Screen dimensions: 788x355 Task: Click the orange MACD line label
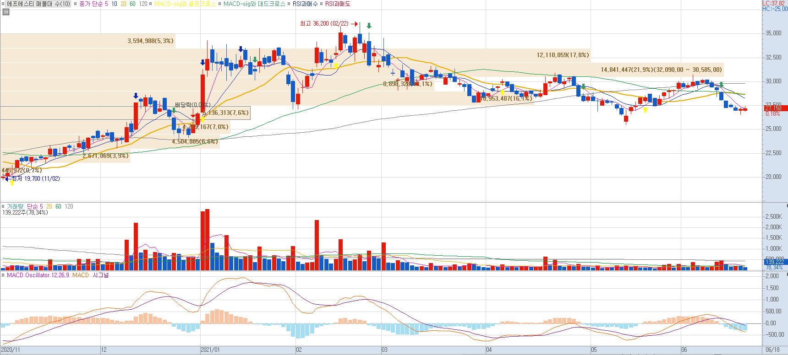[x=81, y=275]
